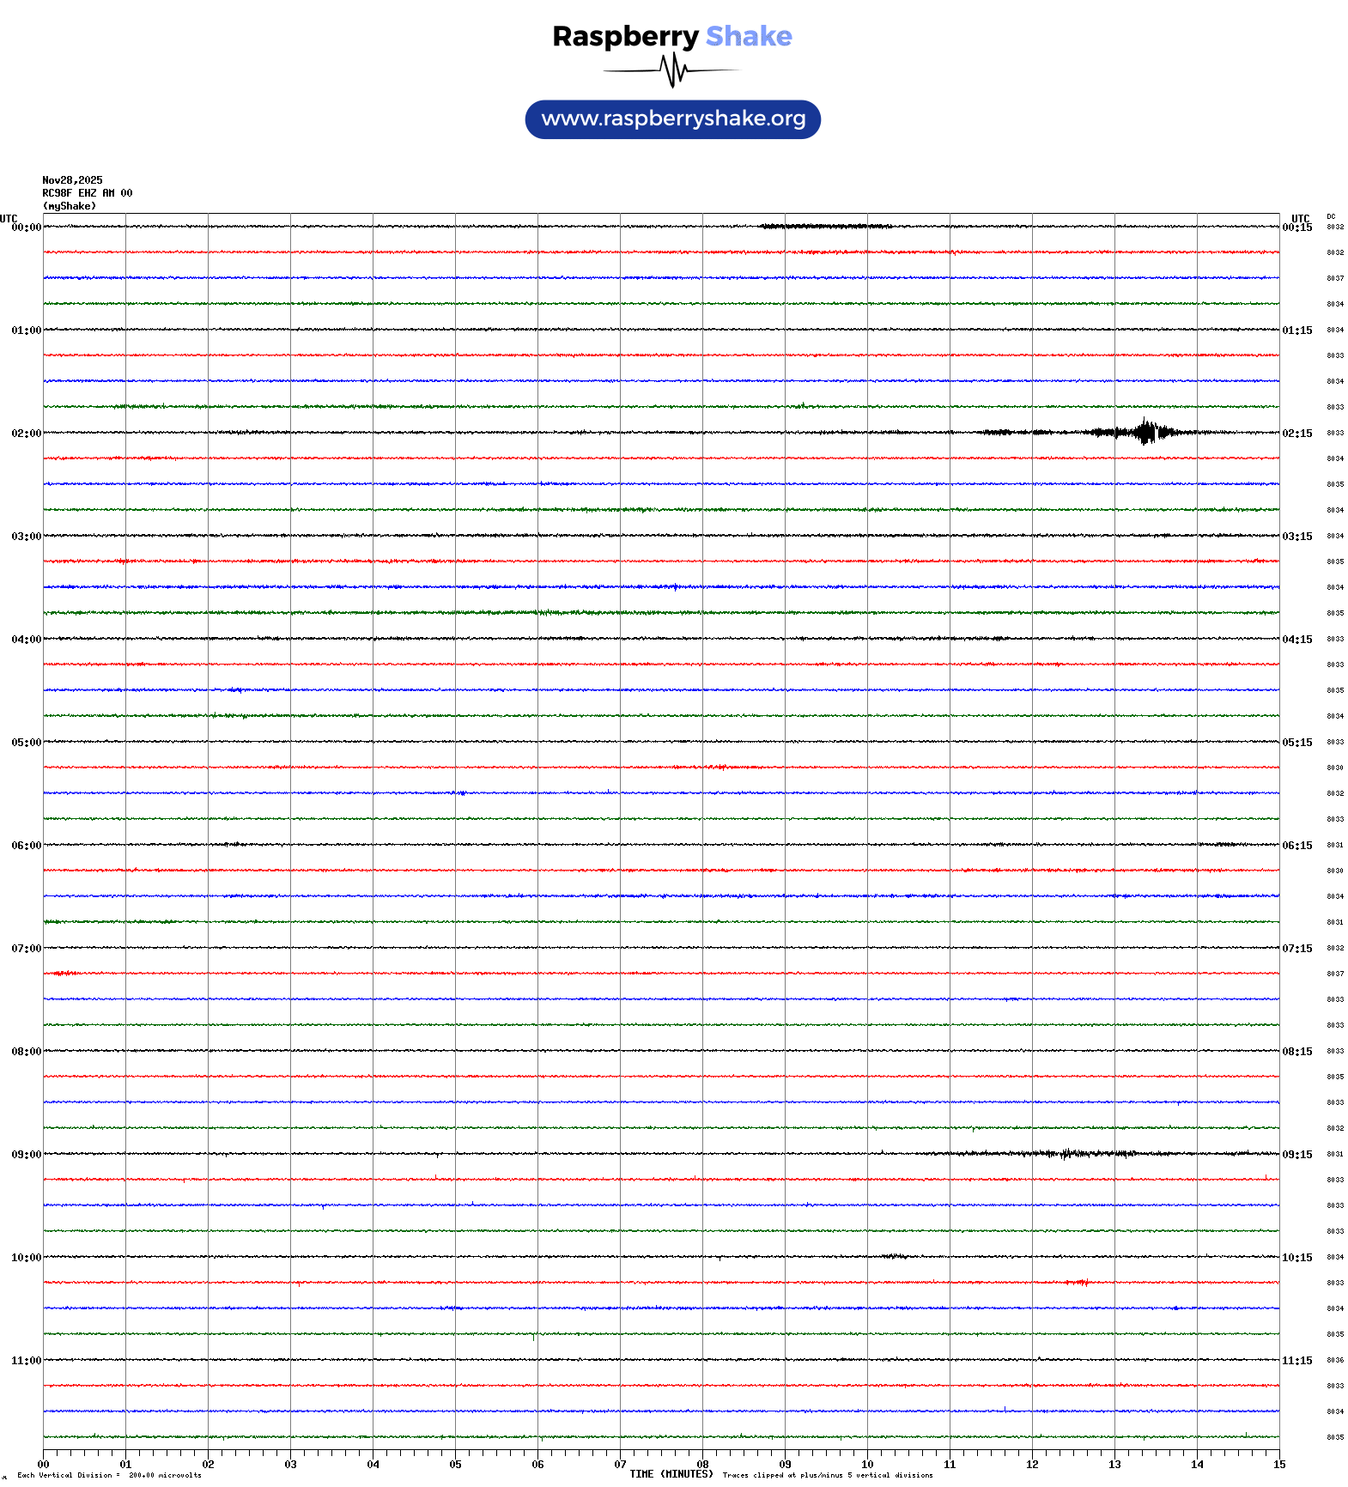Click the 11:15 time label on the right
This screenshot has width=1348, height=1487.
[x=1296, y=1361]
